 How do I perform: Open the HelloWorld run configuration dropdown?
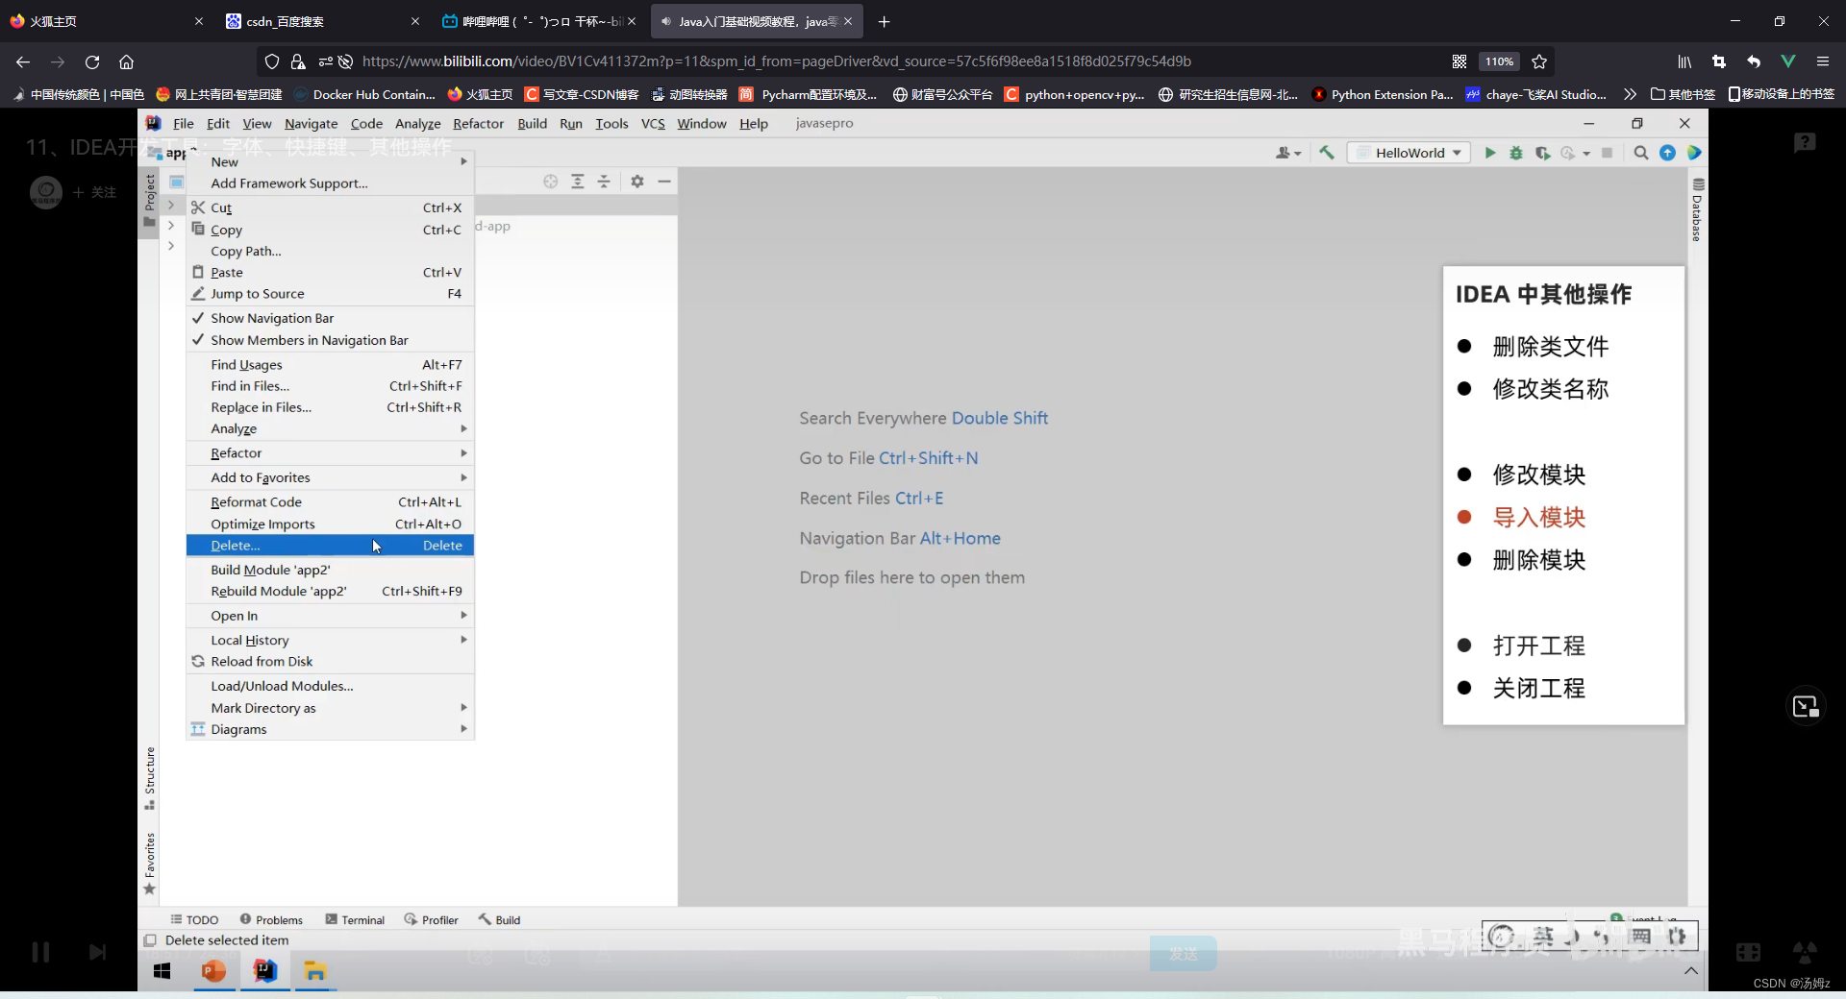pos(1409,153)
